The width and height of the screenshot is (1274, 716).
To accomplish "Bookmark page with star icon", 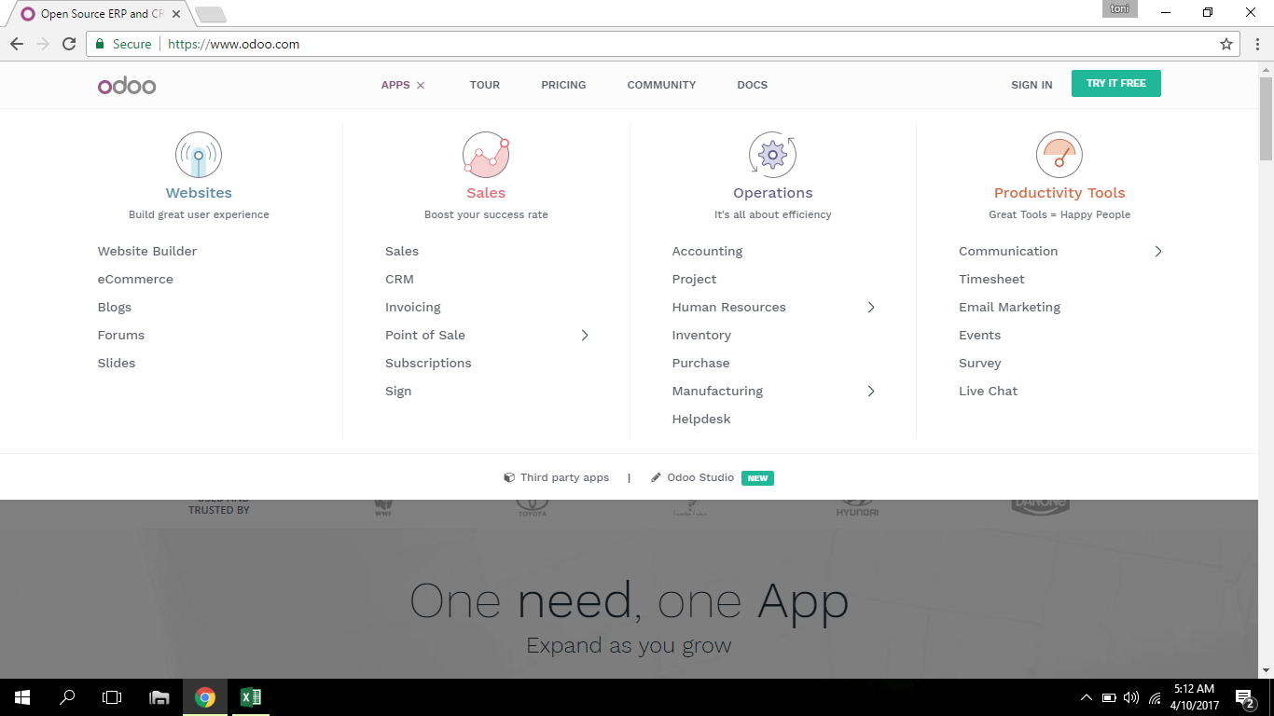I will (1226, 44).
